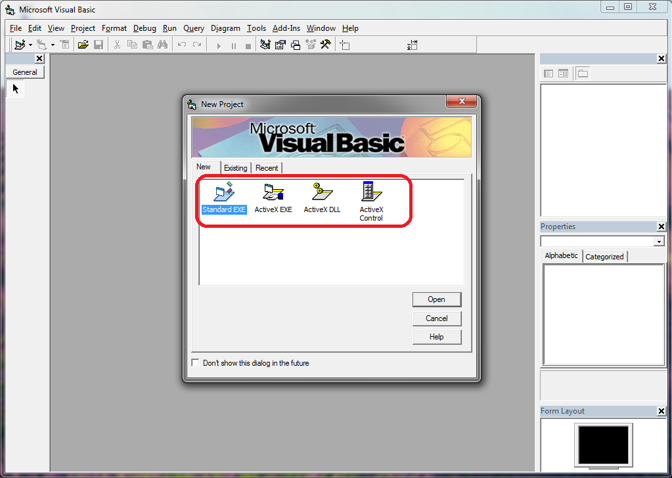Open the File menu
The width and height of the screenshot is (672, 478).
point(15,28)
